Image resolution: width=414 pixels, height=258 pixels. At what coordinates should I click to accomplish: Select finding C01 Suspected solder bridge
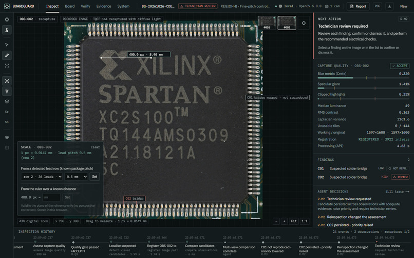coord(363,168)
